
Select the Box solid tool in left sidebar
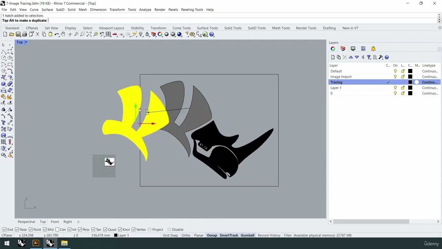tap(3, 84)
